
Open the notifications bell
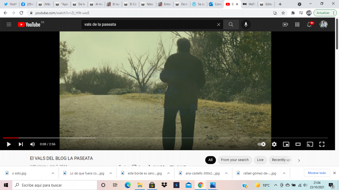coord(310,24)
